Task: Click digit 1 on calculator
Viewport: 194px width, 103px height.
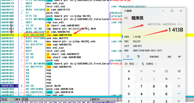Action: [x=141, y=101]
